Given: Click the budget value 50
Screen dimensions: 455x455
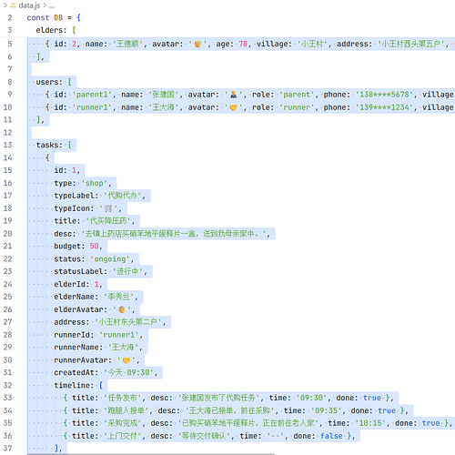Looking at the screenshot, I should (x=95, y=246).
